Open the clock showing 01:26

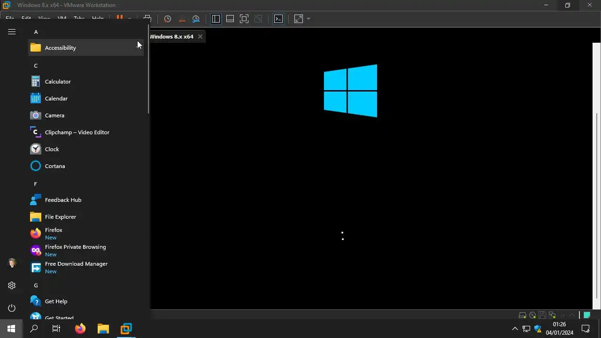coord(560,329)
